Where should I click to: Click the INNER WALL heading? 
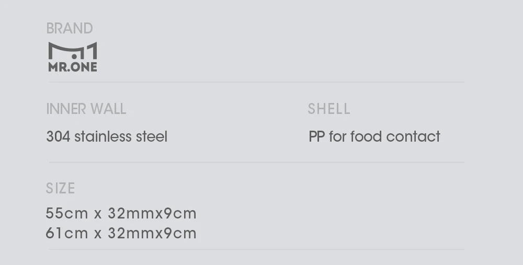[x=86, y=109]
